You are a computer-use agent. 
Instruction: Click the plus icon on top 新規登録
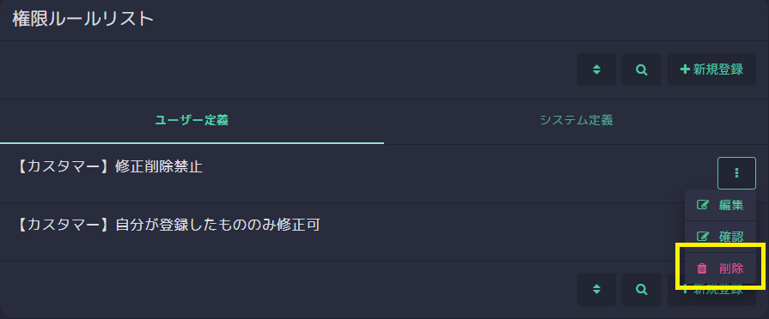(x=685, y=69)
